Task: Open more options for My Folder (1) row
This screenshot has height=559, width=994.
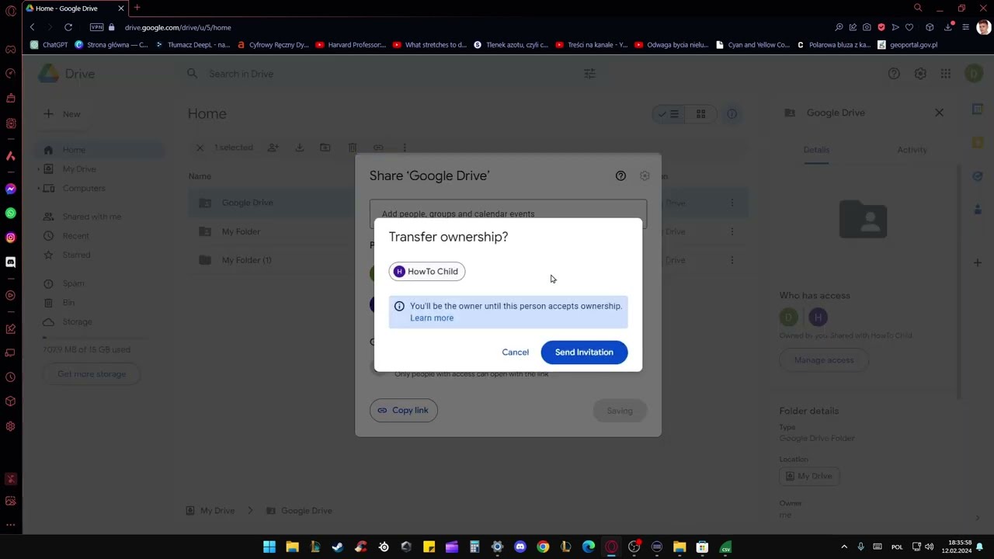Action: tap(732, 260)
